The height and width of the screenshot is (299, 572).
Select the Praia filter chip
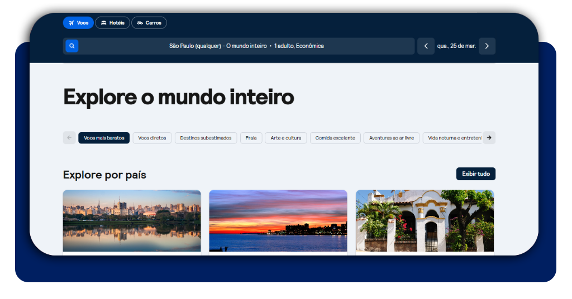251,138
